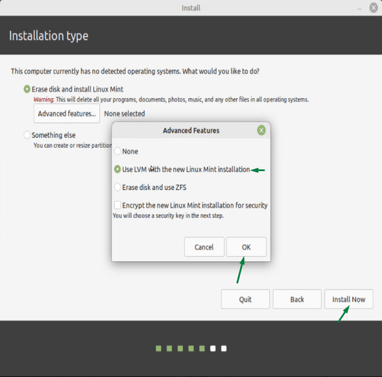Click the 'Advanced Features' dialog title bar
The image size is (382, 377).
[191, 130]
